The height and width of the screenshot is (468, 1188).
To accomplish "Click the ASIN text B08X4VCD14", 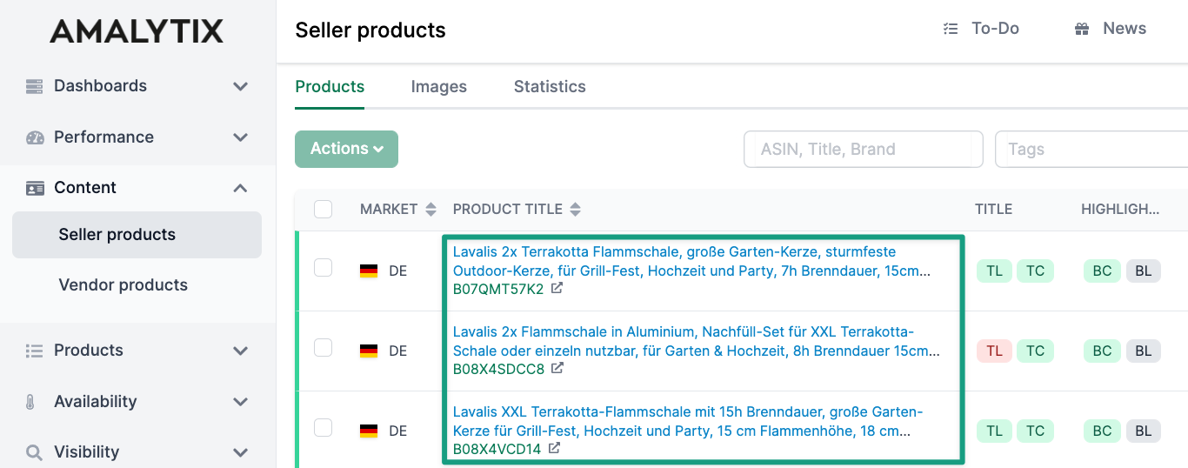I will click(x=497, y=450).
